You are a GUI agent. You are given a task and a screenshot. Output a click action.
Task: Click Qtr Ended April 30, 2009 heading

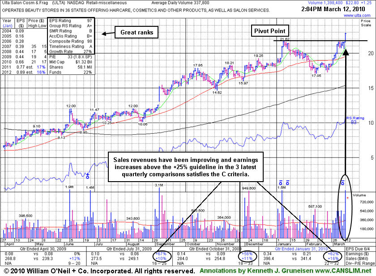pyautogui.click(x=43, y=249)
